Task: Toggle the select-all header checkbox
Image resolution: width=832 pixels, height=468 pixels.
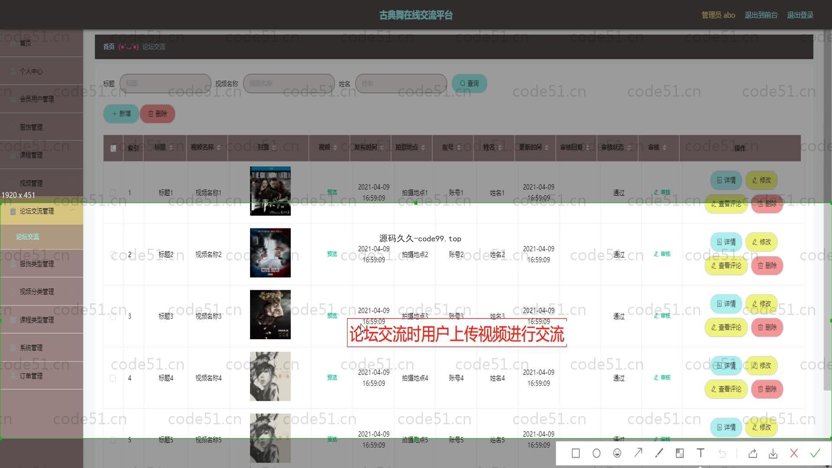Action: [x=113, y=148]
